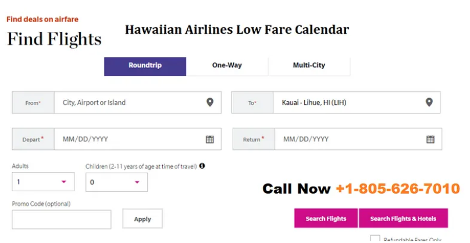Image resolution: width=470 pixels, height=243 pixels.
Task: Click Search Flights & Hotels button
Action: 403,219
